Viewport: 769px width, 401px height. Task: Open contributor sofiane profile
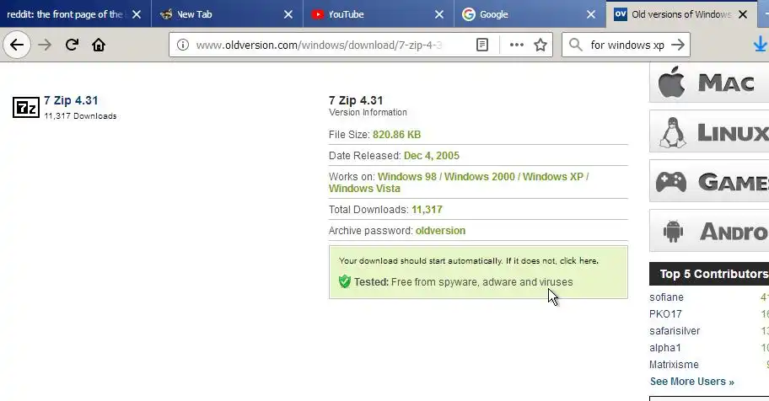point(666,297)
